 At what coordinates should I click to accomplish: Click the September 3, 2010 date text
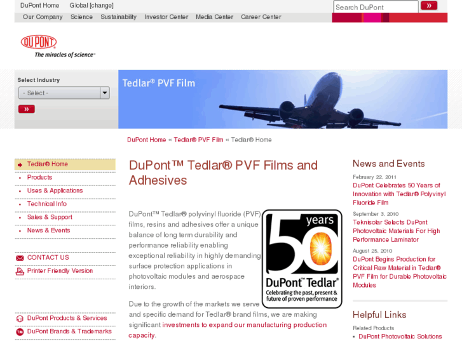376,214
